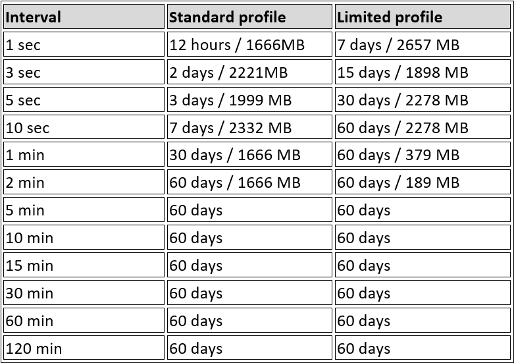The image size is (514, 363).
Task: Select the 7 days / 2657 MB cell
Action: pyautogui.click(x=423, y=45)
